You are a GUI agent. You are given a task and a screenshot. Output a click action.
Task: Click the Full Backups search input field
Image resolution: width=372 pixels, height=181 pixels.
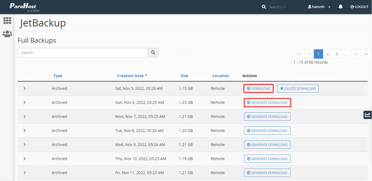(x=83, y=53)
